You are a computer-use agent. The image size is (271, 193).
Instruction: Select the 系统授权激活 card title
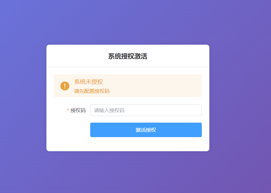(128, 56)
